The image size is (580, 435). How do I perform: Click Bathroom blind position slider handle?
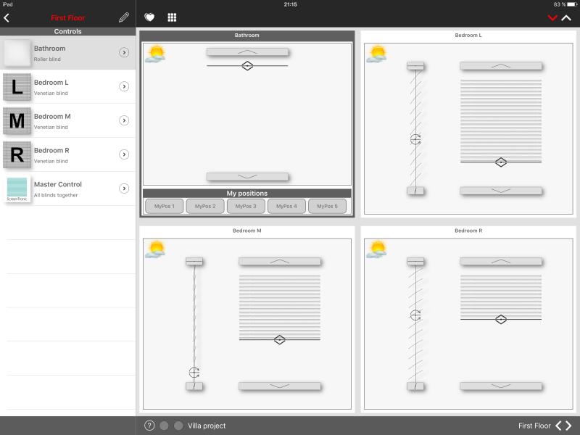click(247, 66)
